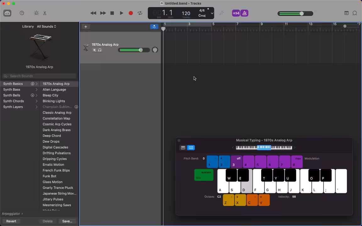
Task: Add a new track with plus button
Action: click(x=86, y=27)
